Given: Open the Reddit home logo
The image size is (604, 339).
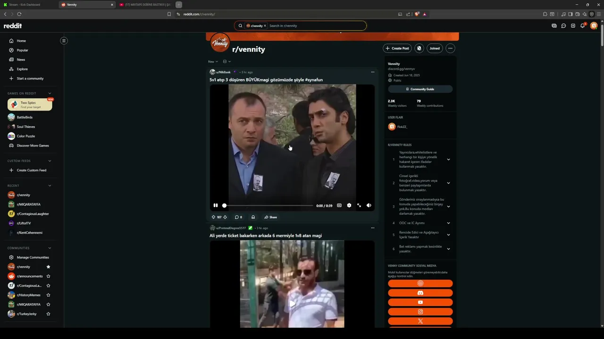Looking at the screenshot, I should (x=13, y=25).
